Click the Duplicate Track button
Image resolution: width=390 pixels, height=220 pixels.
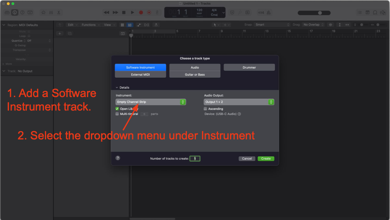pyautogui.click(x=70, y=33)
